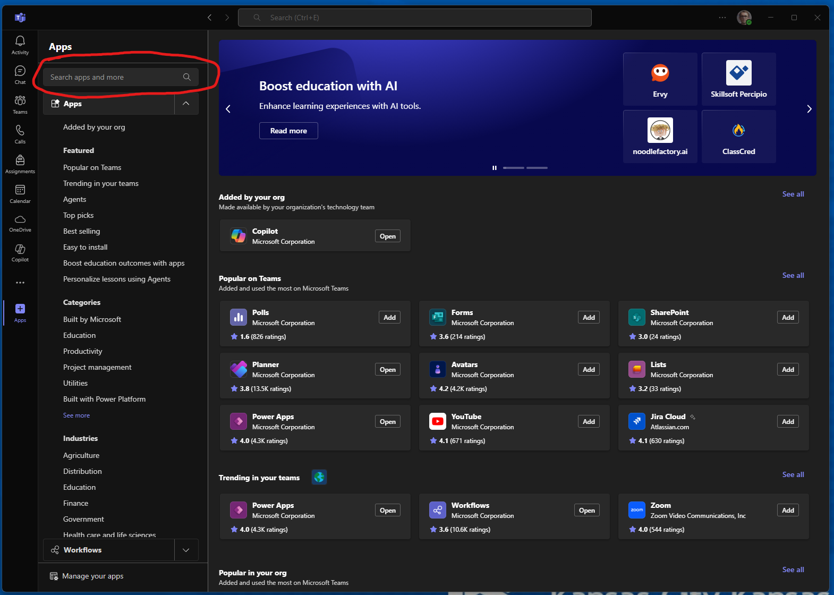This screenshot has width=834, height=595.
Task: Open the Skillsoft Percipio tile
Action: pyautogui.click(x=739, y=79)
